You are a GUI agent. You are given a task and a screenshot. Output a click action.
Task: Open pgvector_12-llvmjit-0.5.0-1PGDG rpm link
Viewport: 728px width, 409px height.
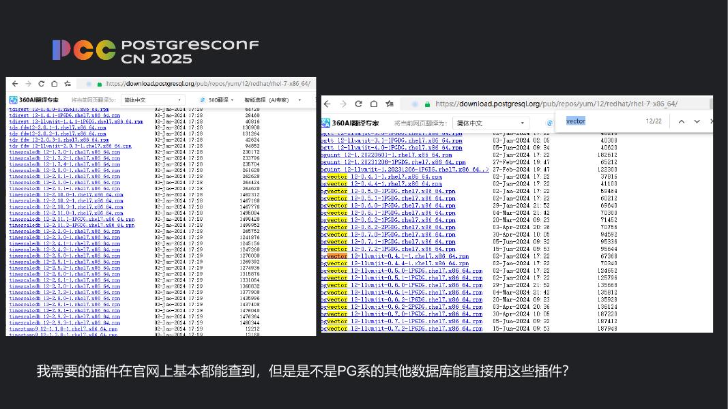pyautogui.click(x=402, y=271)
